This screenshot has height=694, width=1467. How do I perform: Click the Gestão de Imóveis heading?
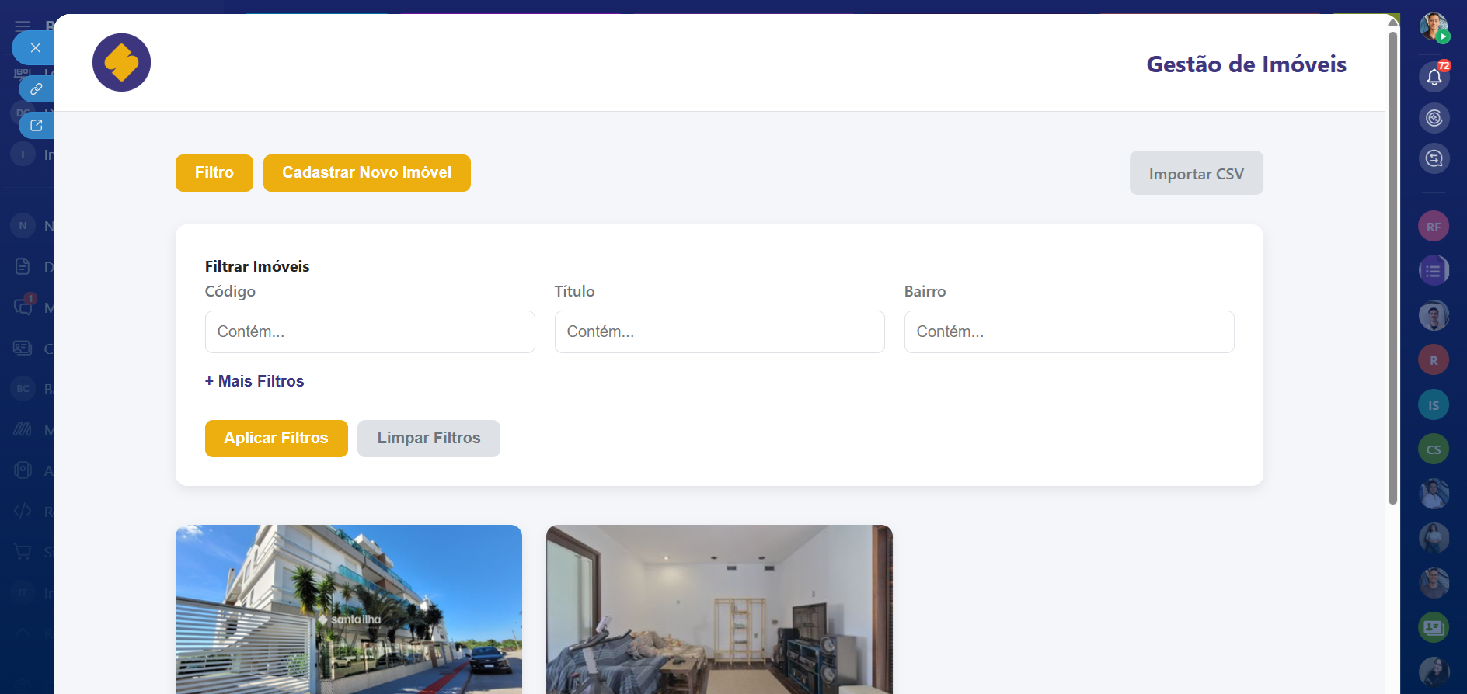[1246, 64]
